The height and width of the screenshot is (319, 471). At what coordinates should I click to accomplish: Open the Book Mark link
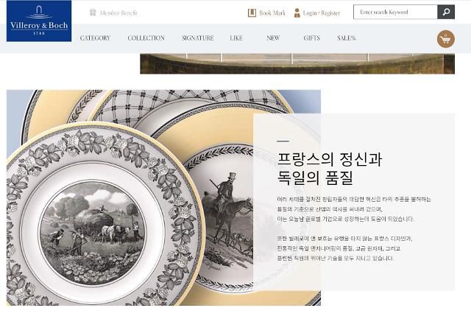pos(272,13)
